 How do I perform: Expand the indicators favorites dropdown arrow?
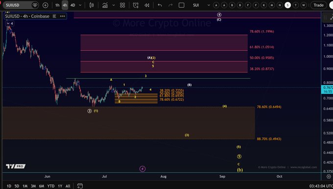click(x=114, y=5)
